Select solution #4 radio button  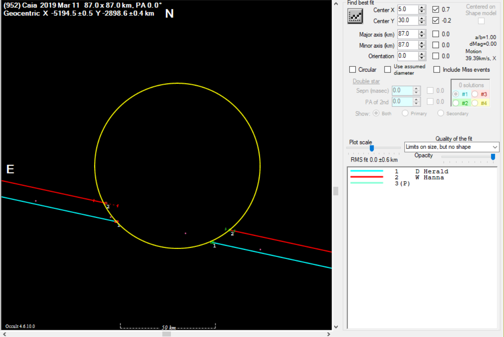[x=475, y=103]
